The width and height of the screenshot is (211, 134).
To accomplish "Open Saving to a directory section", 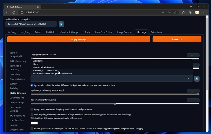I will click(15, 68).
